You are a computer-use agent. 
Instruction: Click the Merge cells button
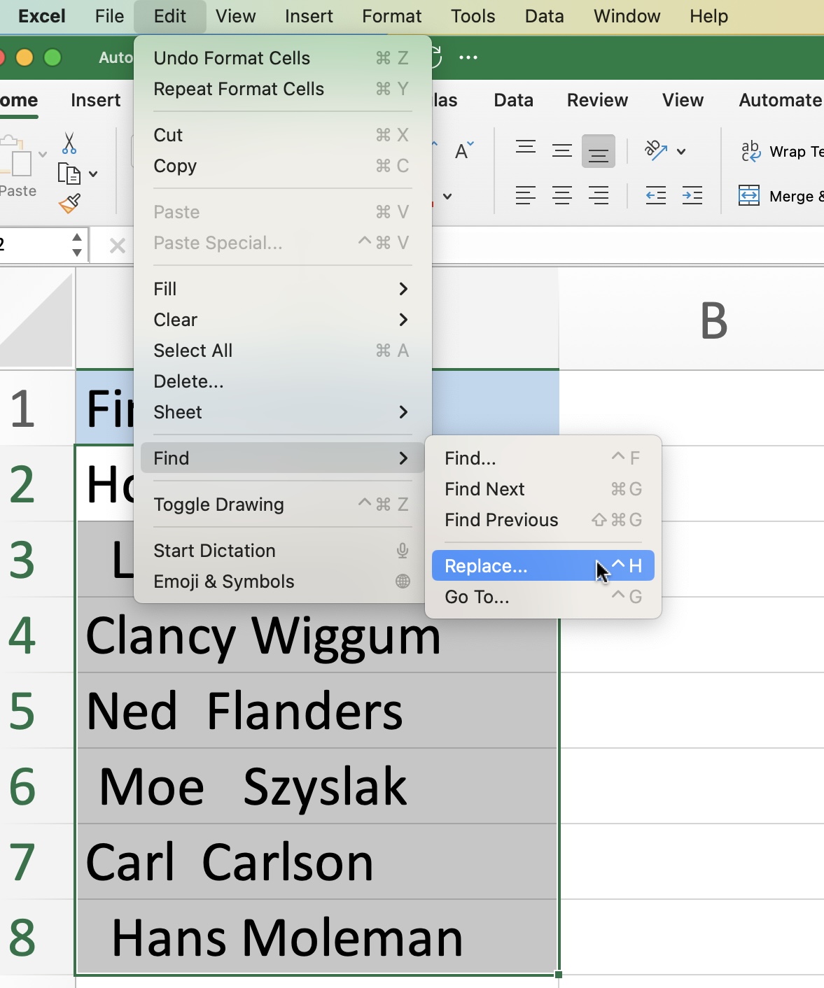click(x=780, y=196)
